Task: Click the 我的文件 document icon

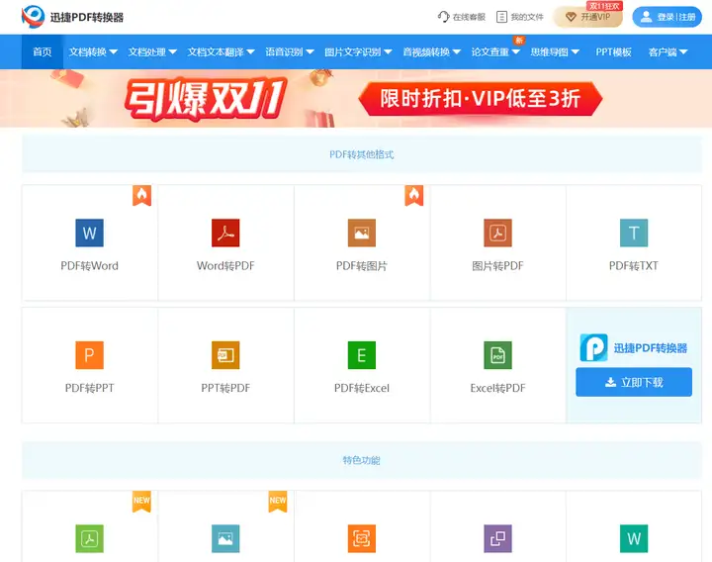Action: (x=501, y=17)
